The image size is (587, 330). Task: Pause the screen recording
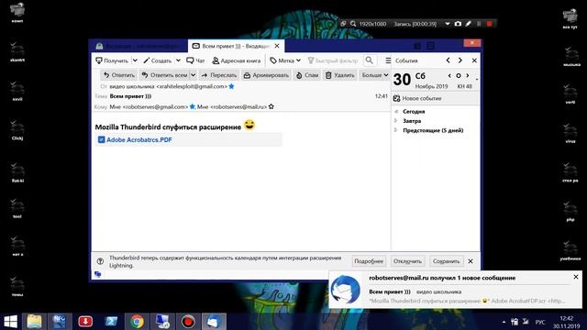(x=479, y=24)
